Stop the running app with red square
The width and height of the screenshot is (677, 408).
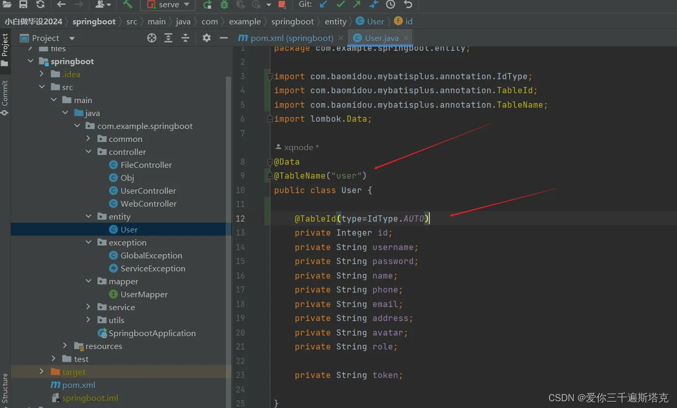coord(282,5)
